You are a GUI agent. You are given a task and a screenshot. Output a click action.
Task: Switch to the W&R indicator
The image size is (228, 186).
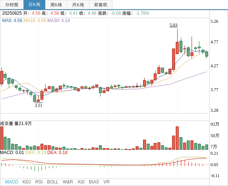point(68,182)
